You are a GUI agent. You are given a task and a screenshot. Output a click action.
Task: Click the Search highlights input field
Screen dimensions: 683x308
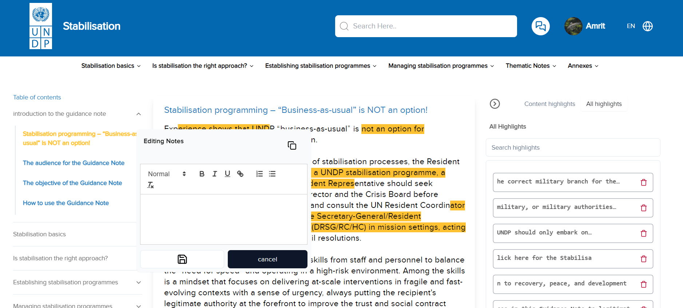click(x=573, y=147)
